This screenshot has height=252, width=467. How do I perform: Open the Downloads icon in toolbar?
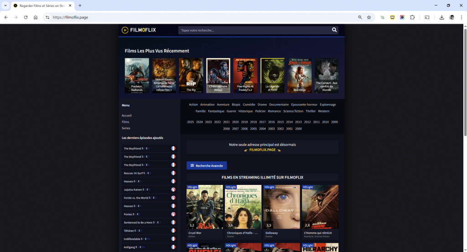(x=441, y=17)
